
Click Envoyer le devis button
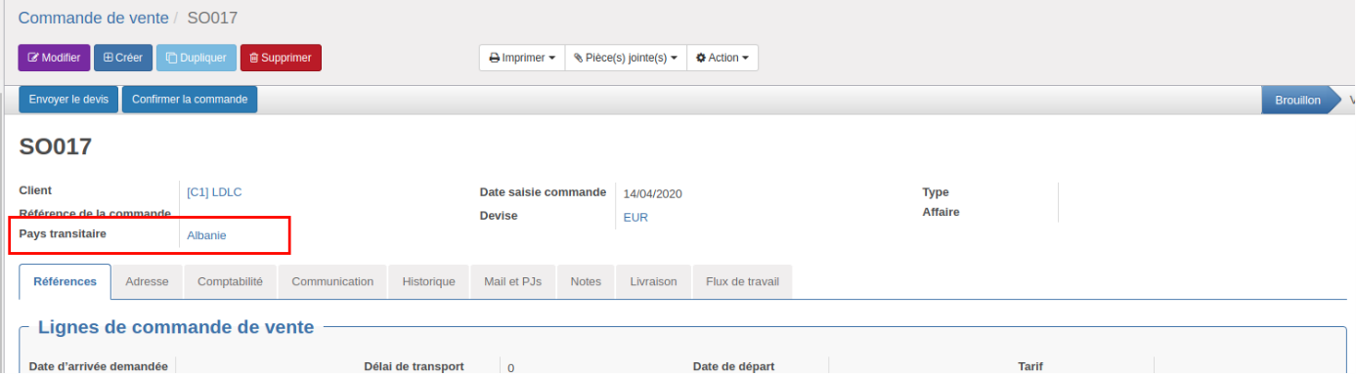[x=68, y=100]
